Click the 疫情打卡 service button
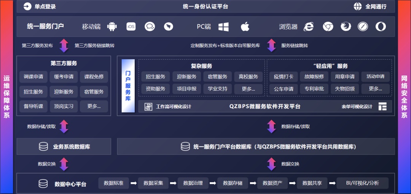 [x=283, y=77]
